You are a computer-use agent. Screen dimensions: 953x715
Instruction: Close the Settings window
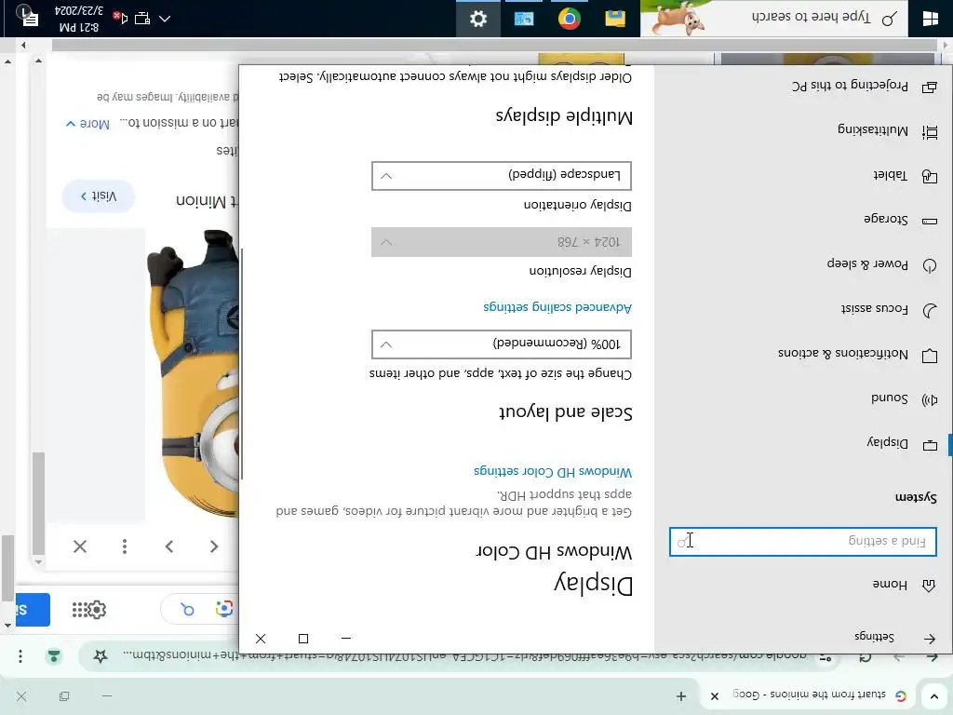[x=261, y=638]
